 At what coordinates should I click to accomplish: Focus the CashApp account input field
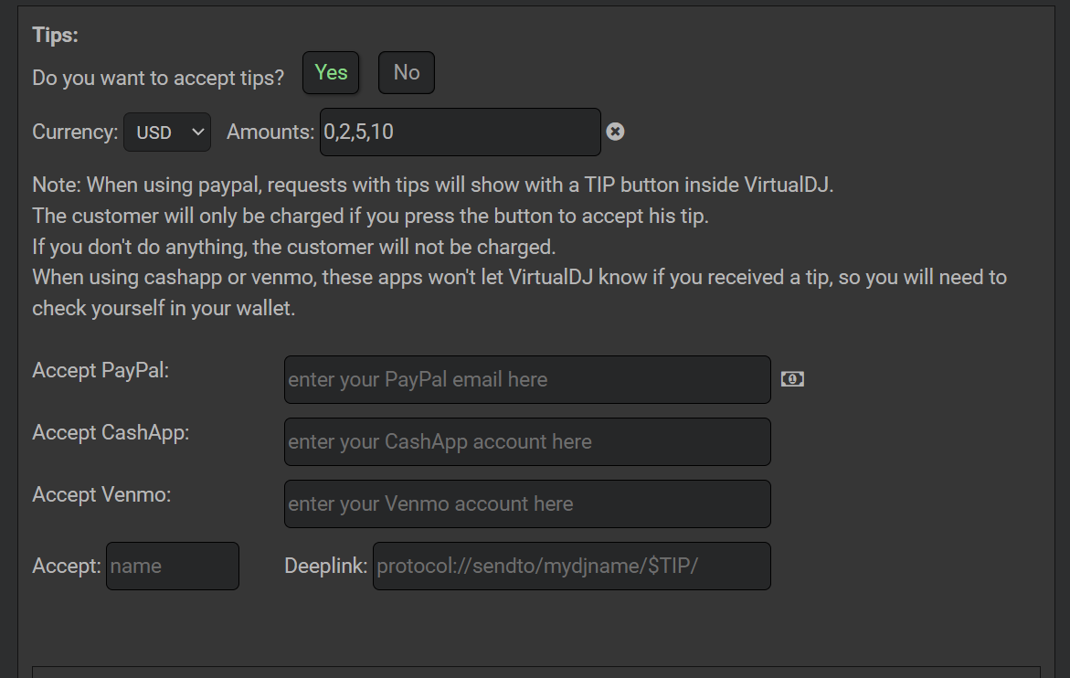pyautogui.click(x=527, y=442)
